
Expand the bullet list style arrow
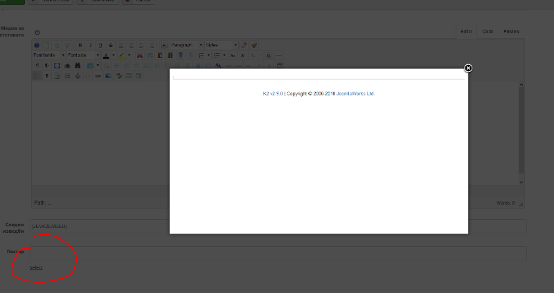click(224, 55)
